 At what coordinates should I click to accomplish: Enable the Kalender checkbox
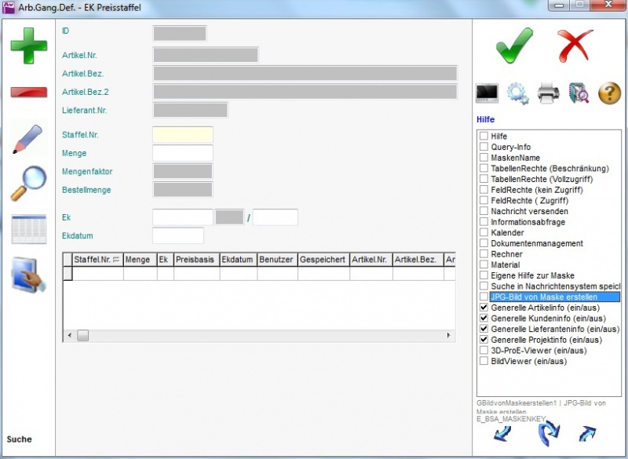[x=484, y=233]
